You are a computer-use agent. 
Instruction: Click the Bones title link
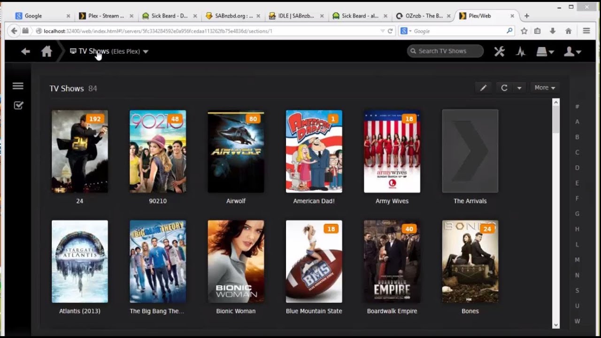tap(470, 311)
